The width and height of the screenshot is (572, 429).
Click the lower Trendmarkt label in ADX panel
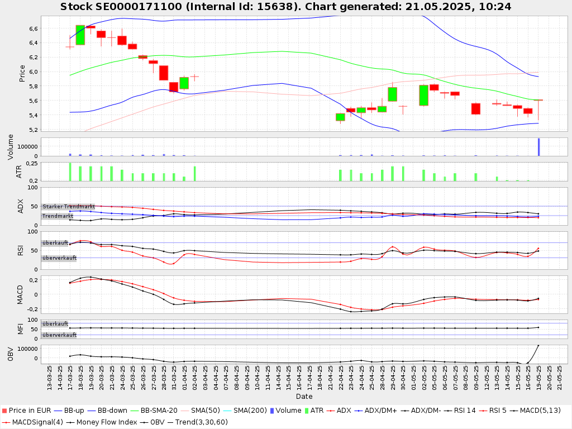58,216
